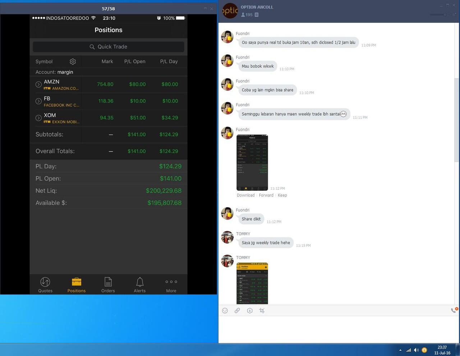Viewport: 460px width, 356px height.
Task: Click the Symbol column header
Action: pos(44,61)
